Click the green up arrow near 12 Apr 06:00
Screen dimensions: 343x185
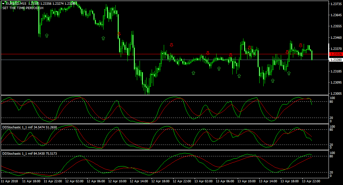pos(103,38)
